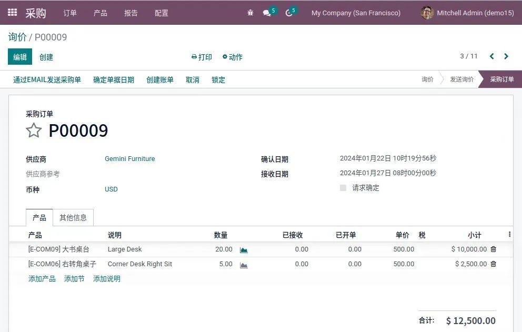Go to next record arrow
The height and width of the screenshot is (332, 522).
coord(506,56)
